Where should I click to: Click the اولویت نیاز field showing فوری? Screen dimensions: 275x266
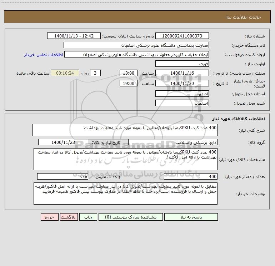(182, 64)
